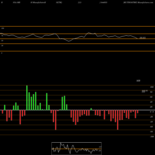Image resolution: width=155 pixels, height=155 pixels.
Task: Click the -11 value in the mini chart
Action: [100, 147]
